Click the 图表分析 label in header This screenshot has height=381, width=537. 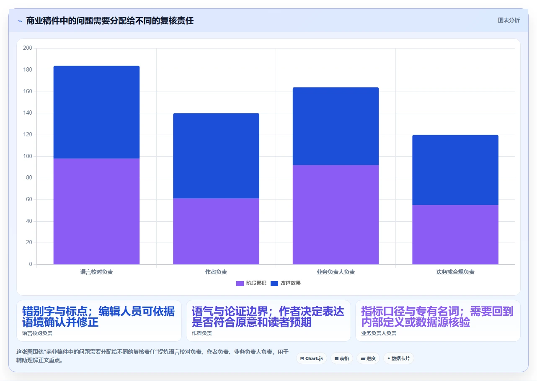509,20
